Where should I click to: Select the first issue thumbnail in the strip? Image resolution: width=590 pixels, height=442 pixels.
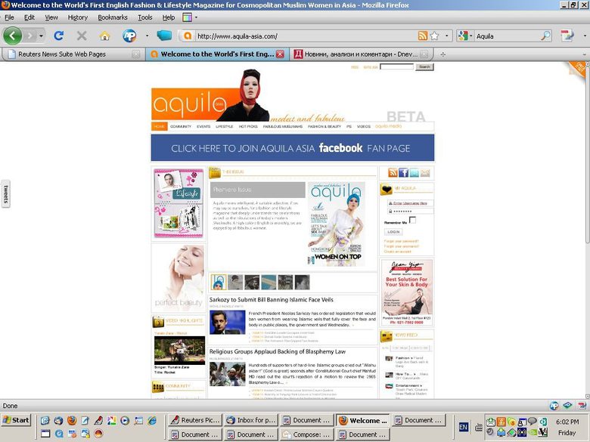[x=219, y=282]
